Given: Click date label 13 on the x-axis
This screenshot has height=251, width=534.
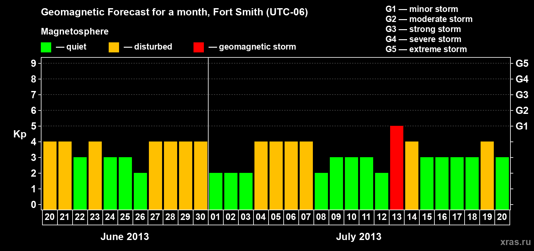Looking at the screenshot, I should [x=397, y=217].
